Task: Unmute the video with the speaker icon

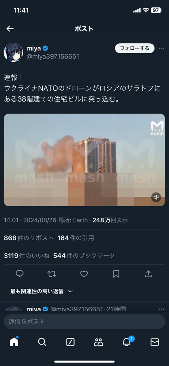Action: [x=156, y=197]
